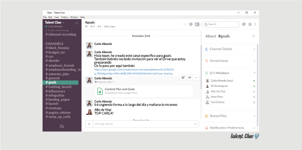Image resolution: width=302 pixels, height=150 pixels.
Task: Click the pinned items count in header
Action: [x=99, y=27]
